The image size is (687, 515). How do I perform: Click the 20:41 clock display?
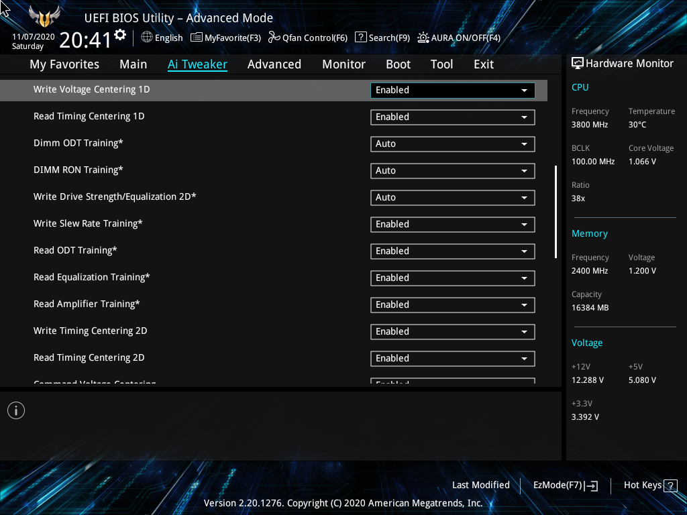pos(85,40)
